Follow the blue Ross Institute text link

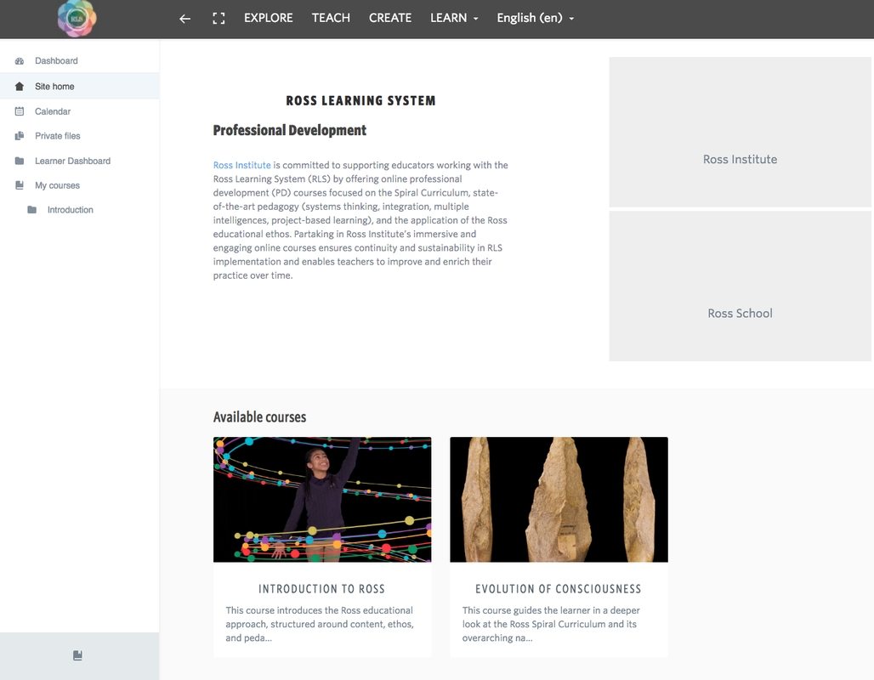click(x=242, y=165)
